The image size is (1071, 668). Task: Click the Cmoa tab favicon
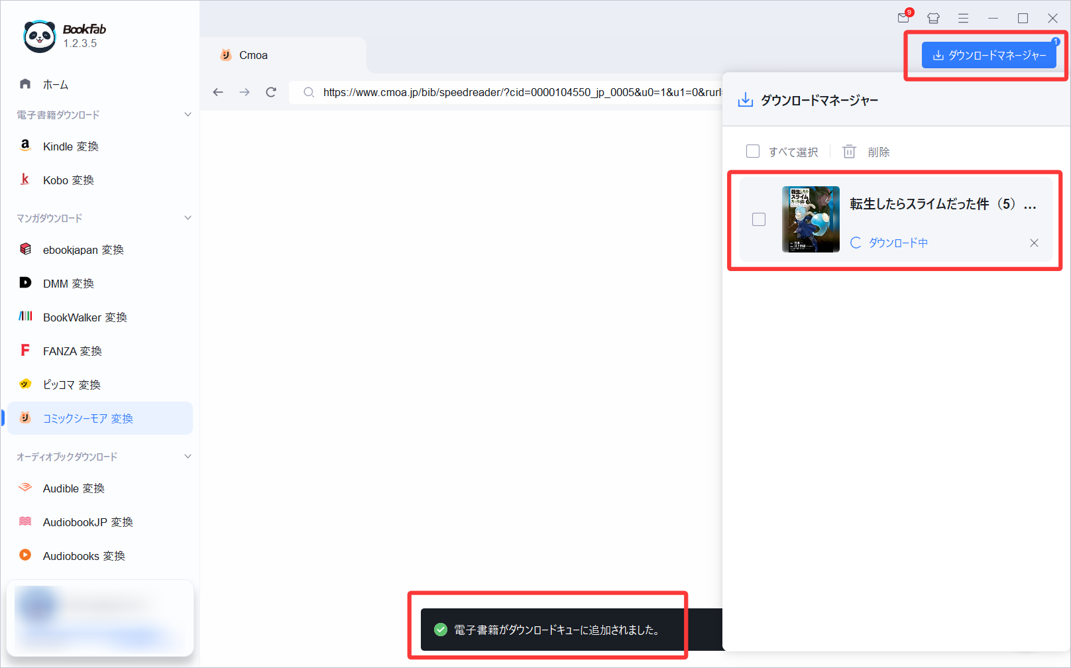226,55
